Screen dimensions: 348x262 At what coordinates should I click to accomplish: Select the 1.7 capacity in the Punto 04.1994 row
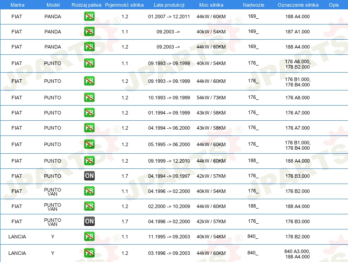point(125,176)
